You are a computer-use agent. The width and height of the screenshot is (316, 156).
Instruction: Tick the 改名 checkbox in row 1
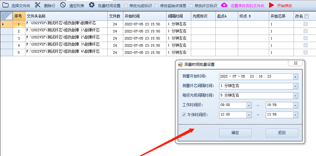pos(305,24)
